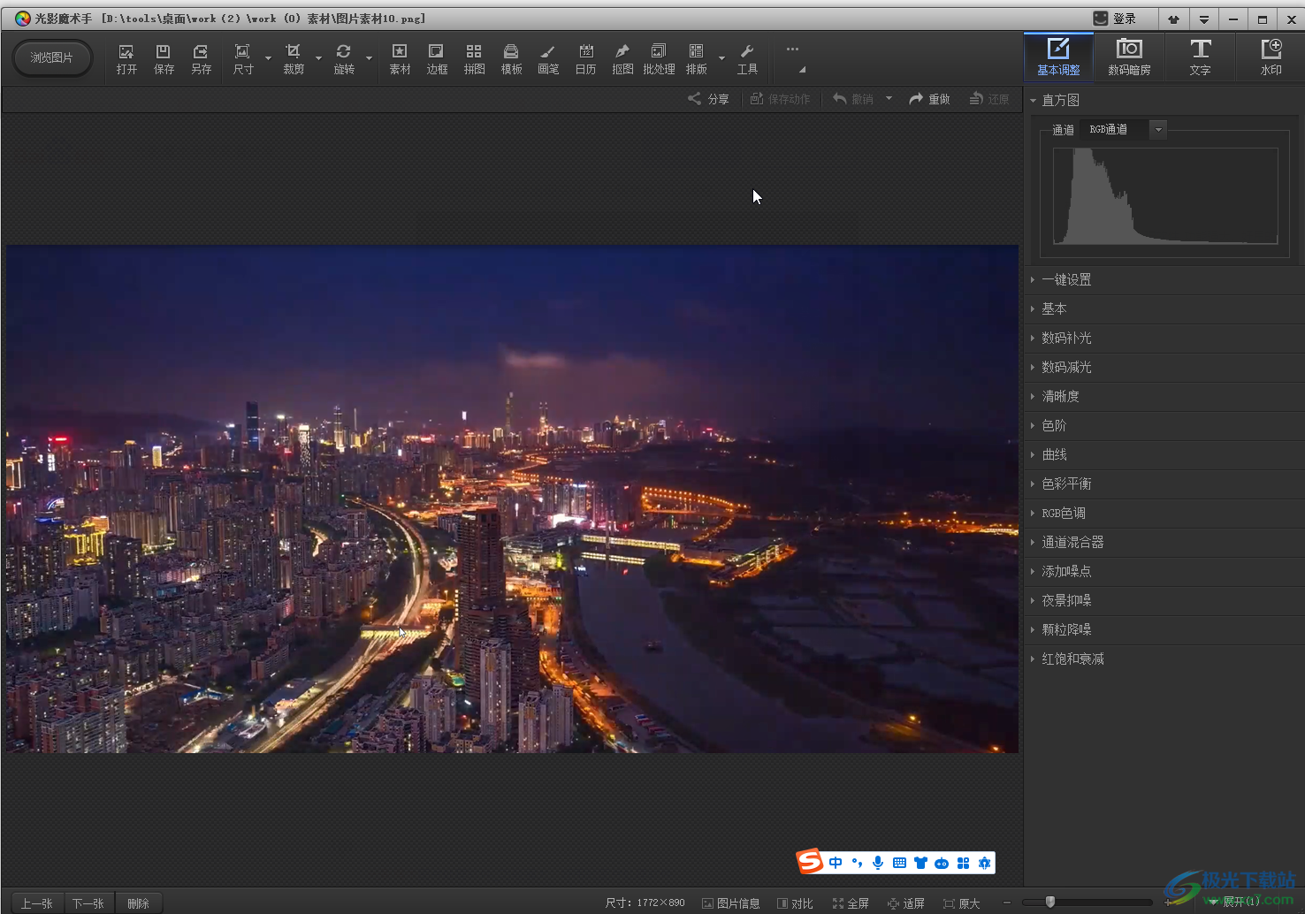
Task: Click the 登录 (Login) button
Action: point(1115,19)
